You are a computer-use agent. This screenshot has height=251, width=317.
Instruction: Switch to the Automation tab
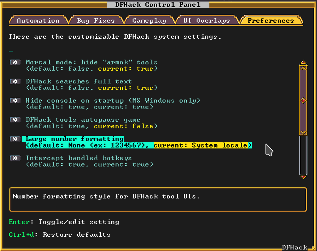(x=38, y=21)
